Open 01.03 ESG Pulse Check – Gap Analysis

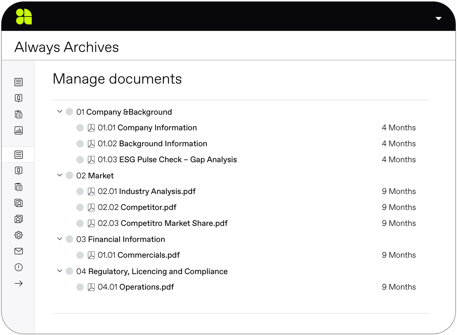click(167, 160)
